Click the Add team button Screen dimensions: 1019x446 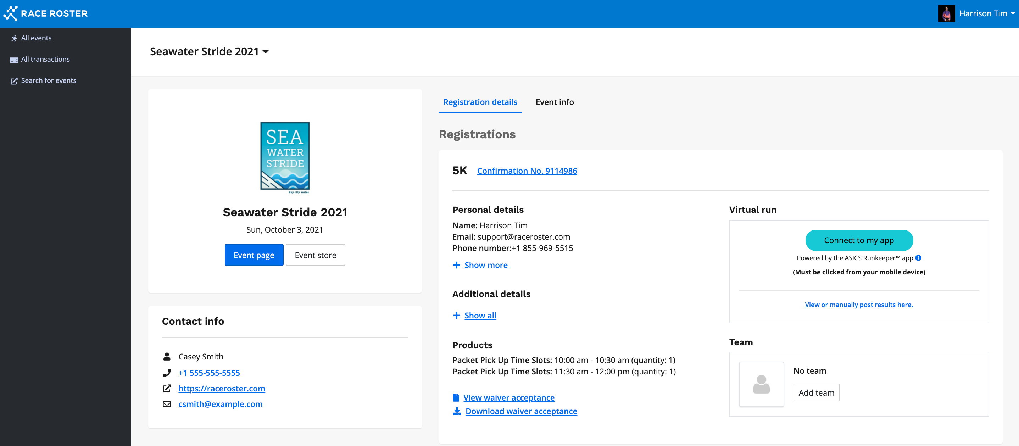[816, 392]
